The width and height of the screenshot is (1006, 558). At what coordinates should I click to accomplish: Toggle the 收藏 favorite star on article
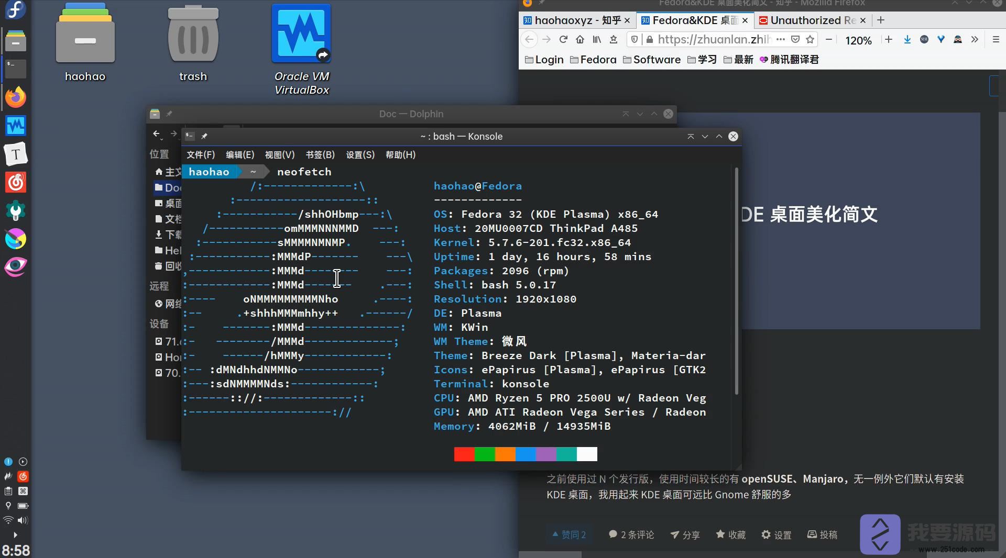(730, 534)
